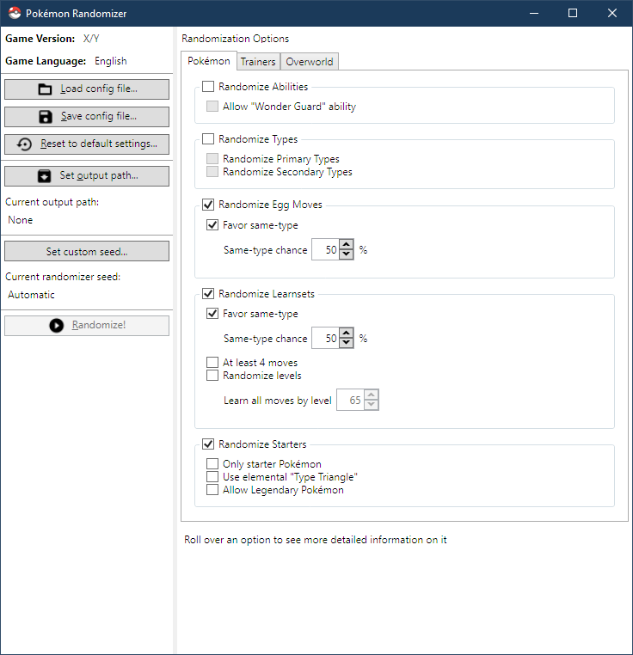Open Set custom seed dialog
The image size is (633, 655).
click(x=87, y=251)
